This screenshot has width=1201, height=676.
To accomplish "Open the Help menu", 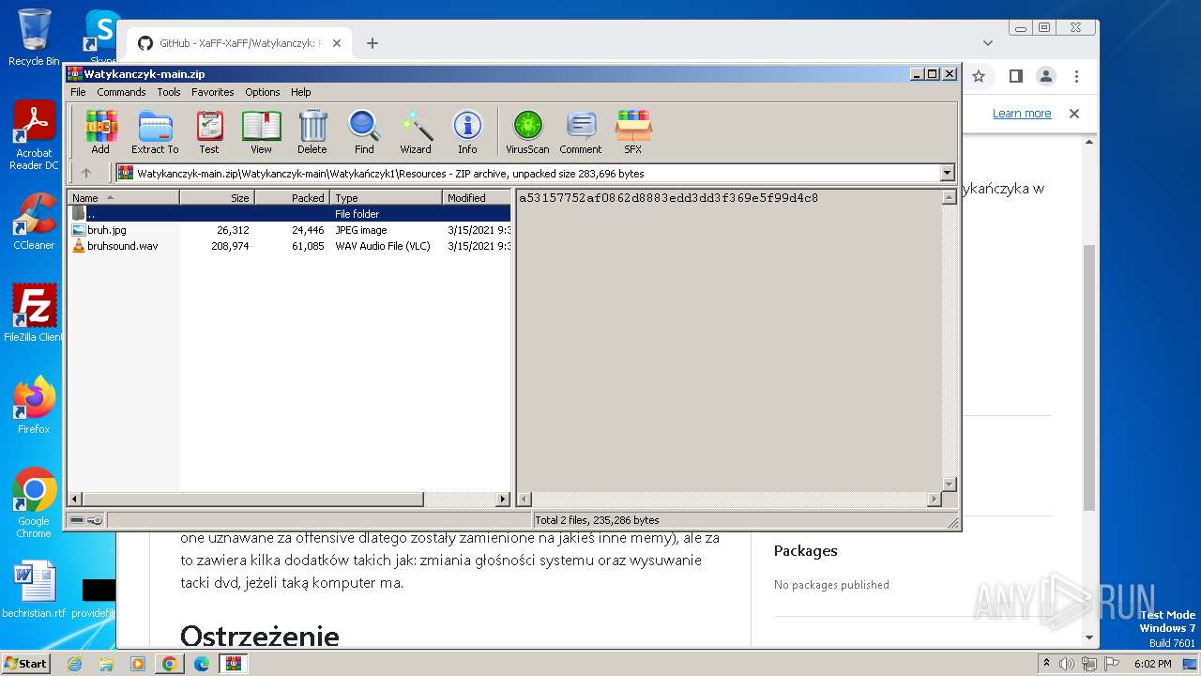I will 300,92.
